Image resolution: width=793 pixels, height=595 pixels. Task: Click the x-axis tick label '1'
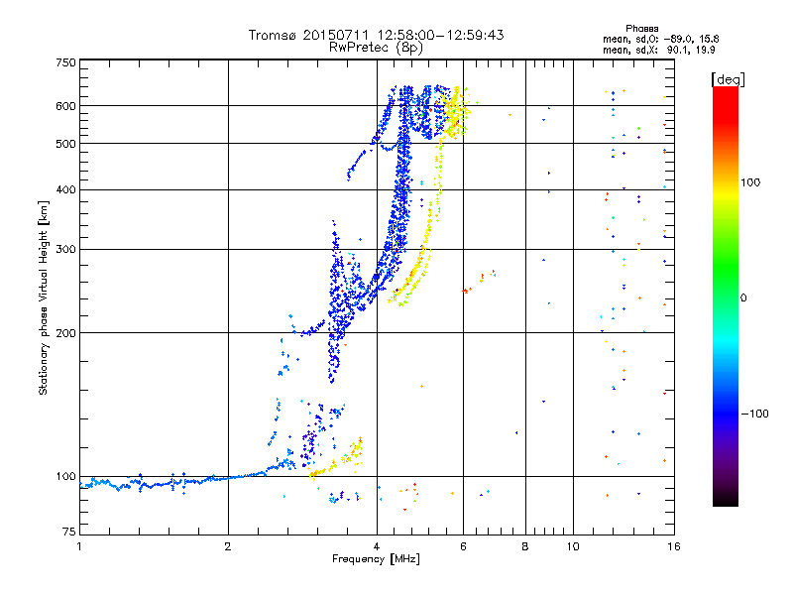coord(79,546)
